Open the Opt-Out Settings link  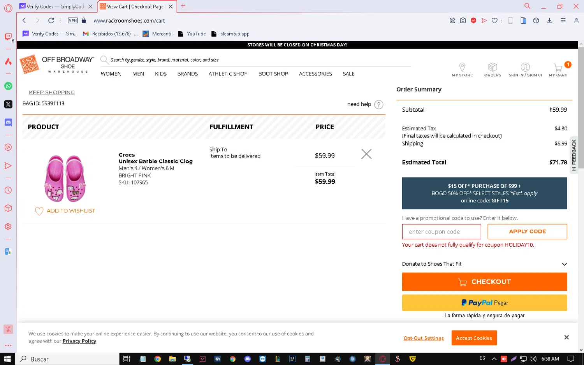424,338
